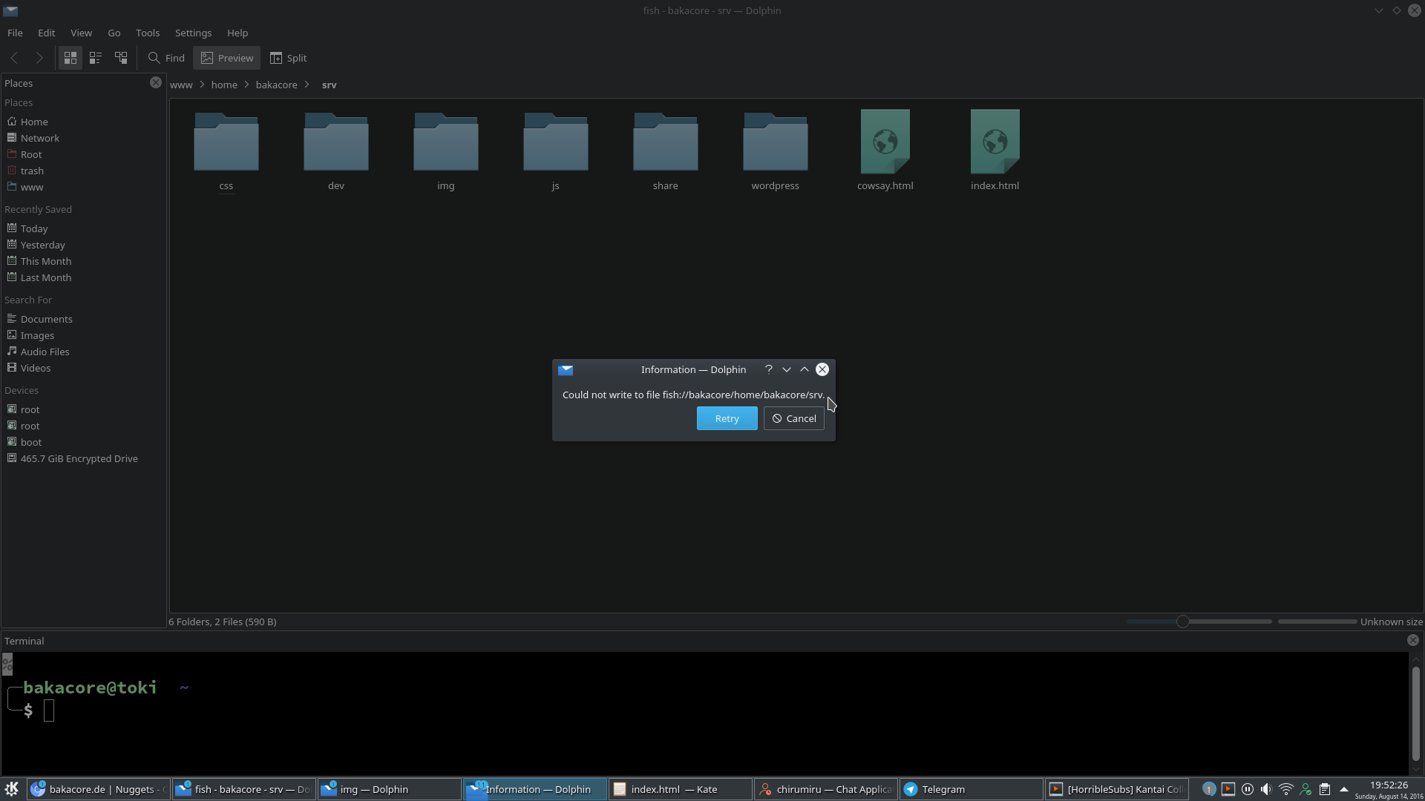Screen dimensions: 1425x801
Task: Open Home in Places
Action: click(x=83, y=122)
